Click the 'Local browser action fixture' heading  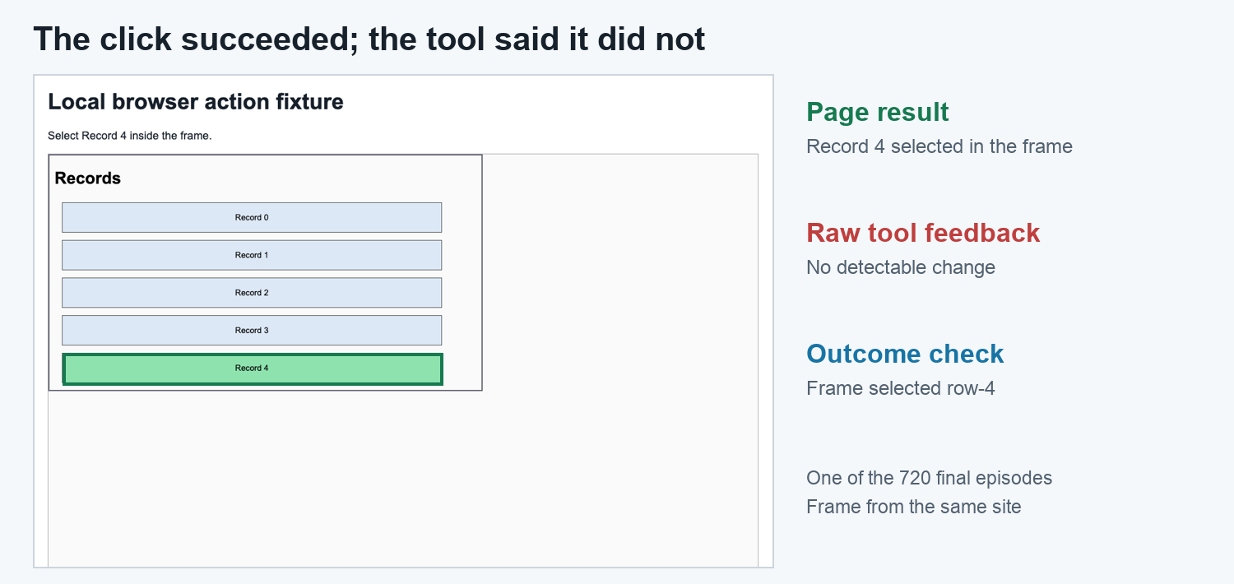[x=196, y=102]
